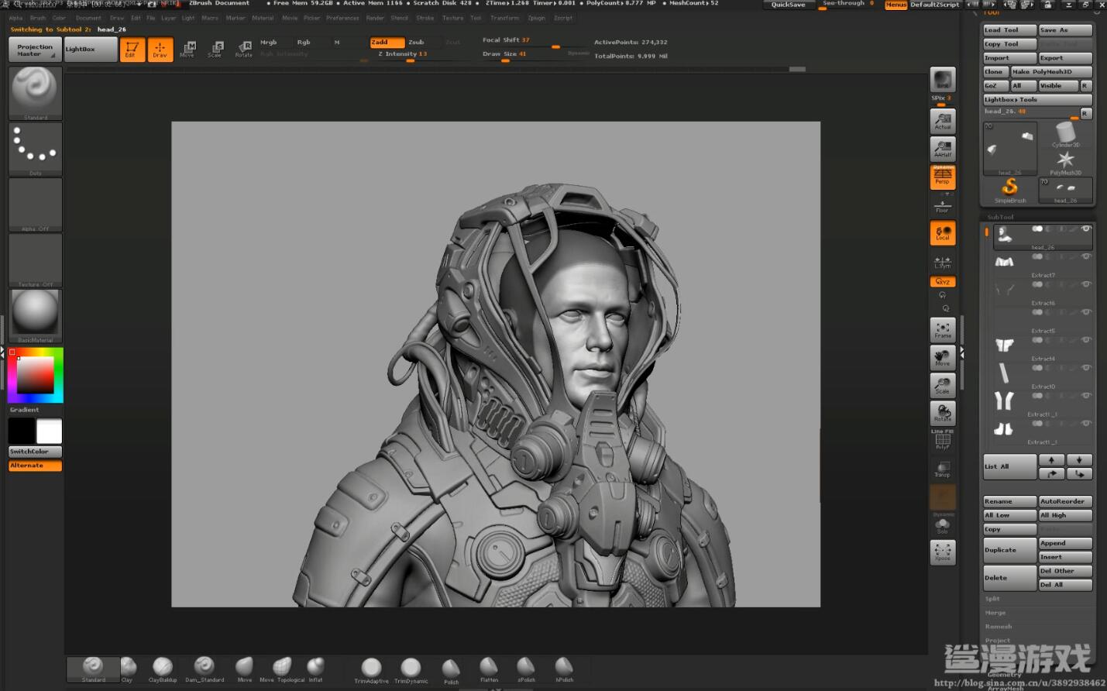Toggle PolyF line fill display
1107x691 pixels.
click(x=943, y=441)
